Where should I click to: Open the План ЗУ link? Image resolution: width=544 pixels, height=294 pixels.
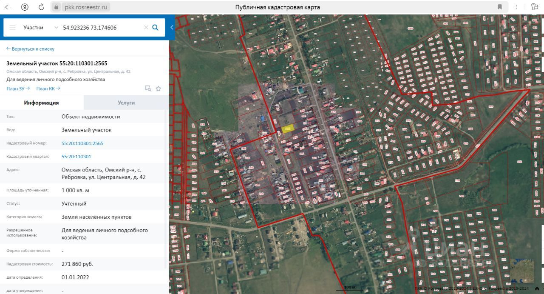click(18, 88)
